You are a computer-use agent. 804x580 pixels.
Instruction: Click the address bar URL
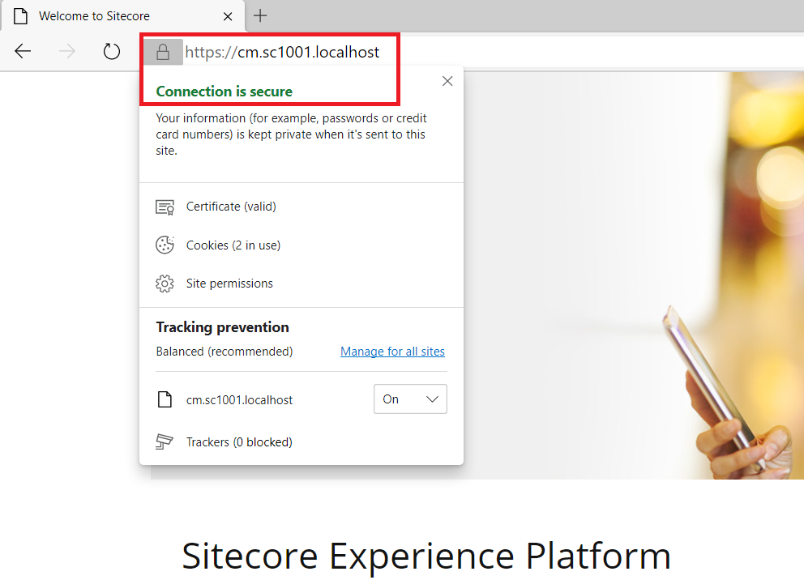282,51
